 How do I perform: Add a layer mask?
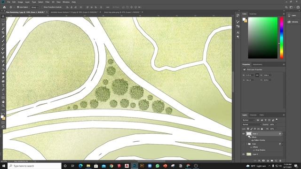tap(263, 161)
